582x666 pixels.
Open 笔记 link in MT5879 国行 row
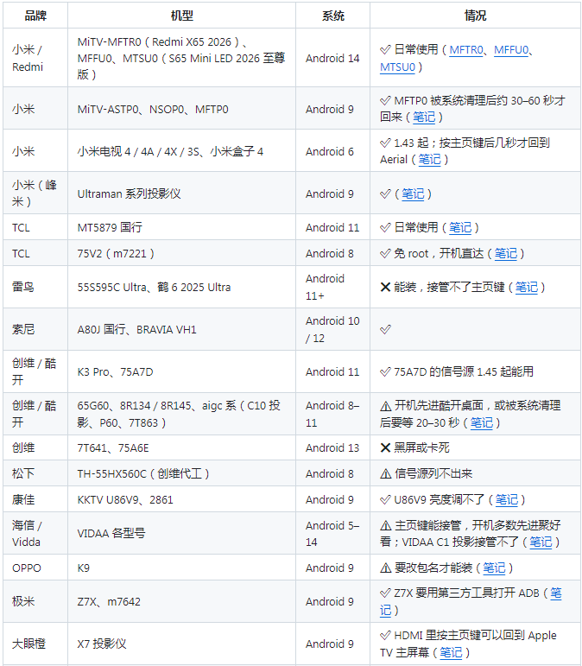coord(460,228)
